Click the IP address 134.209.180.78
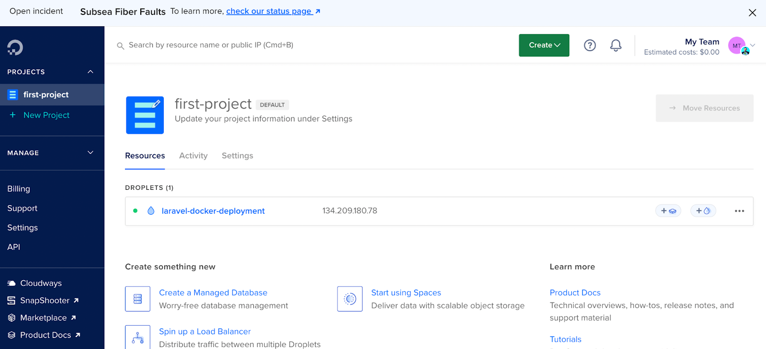This screenshot has height=349, width=766. 349,211
